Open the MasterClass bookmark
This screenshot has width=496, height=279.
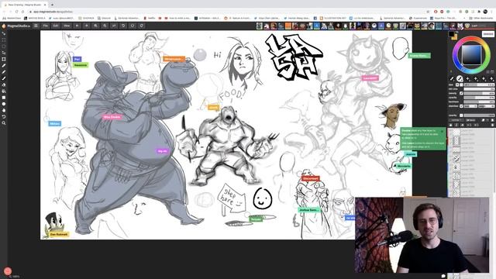click(x=12, y=18)
